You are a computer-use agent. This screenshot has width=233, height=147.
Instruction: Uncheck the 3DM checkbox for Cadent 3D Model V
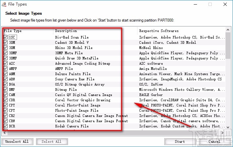pos(6,42)
